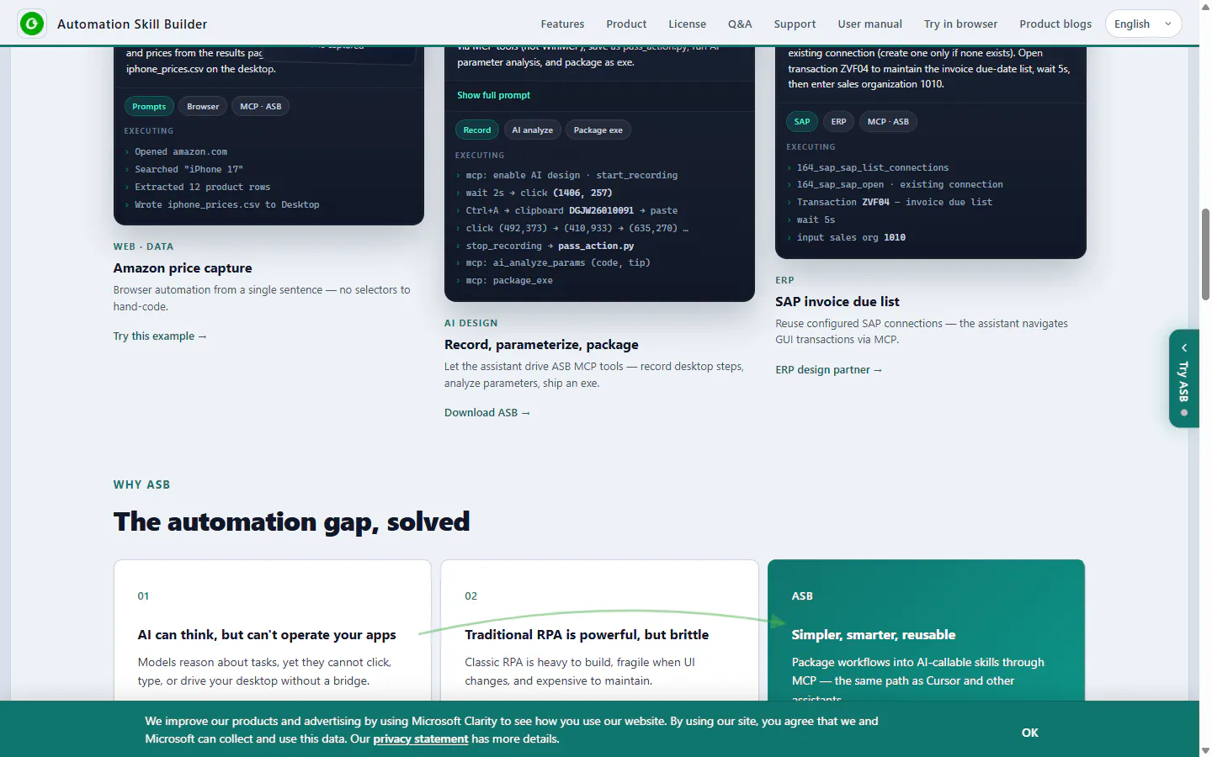
Task: Select the Record chip
Action: pyautogui.click(x=477, y=130)
